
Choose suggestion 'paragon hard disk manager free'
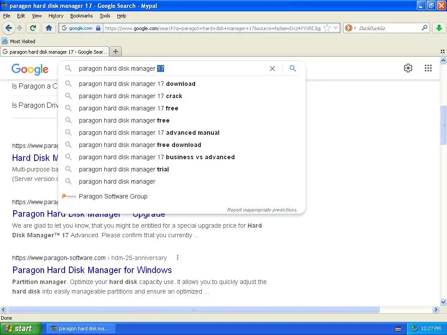pos(182,120)
